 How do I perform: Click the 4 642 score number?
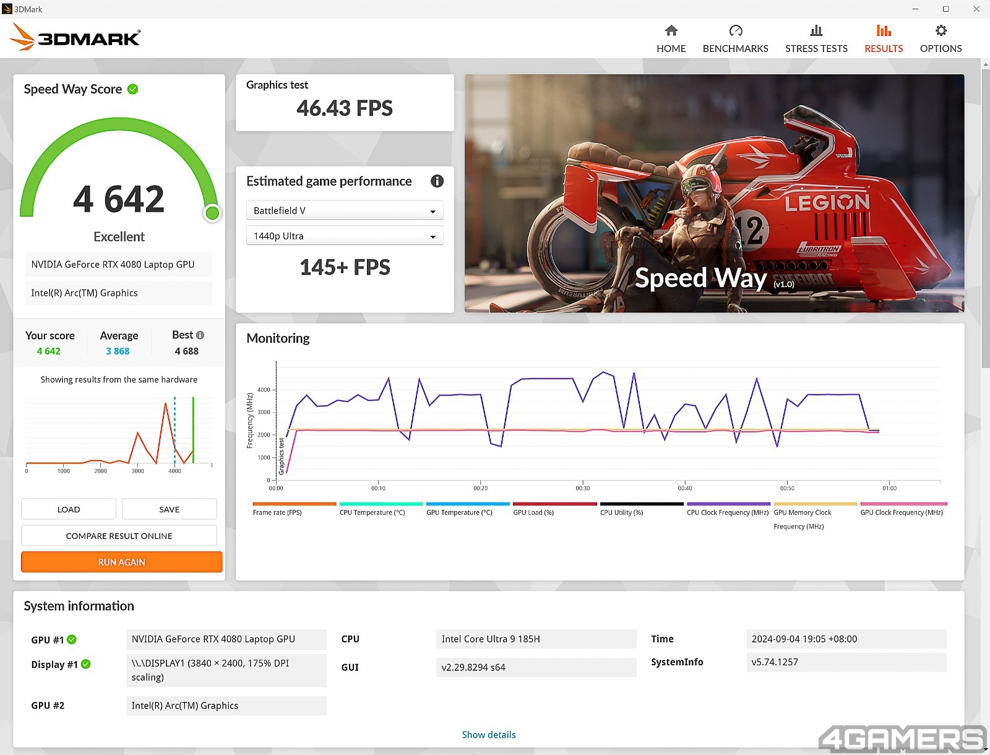tap(119, 199)
